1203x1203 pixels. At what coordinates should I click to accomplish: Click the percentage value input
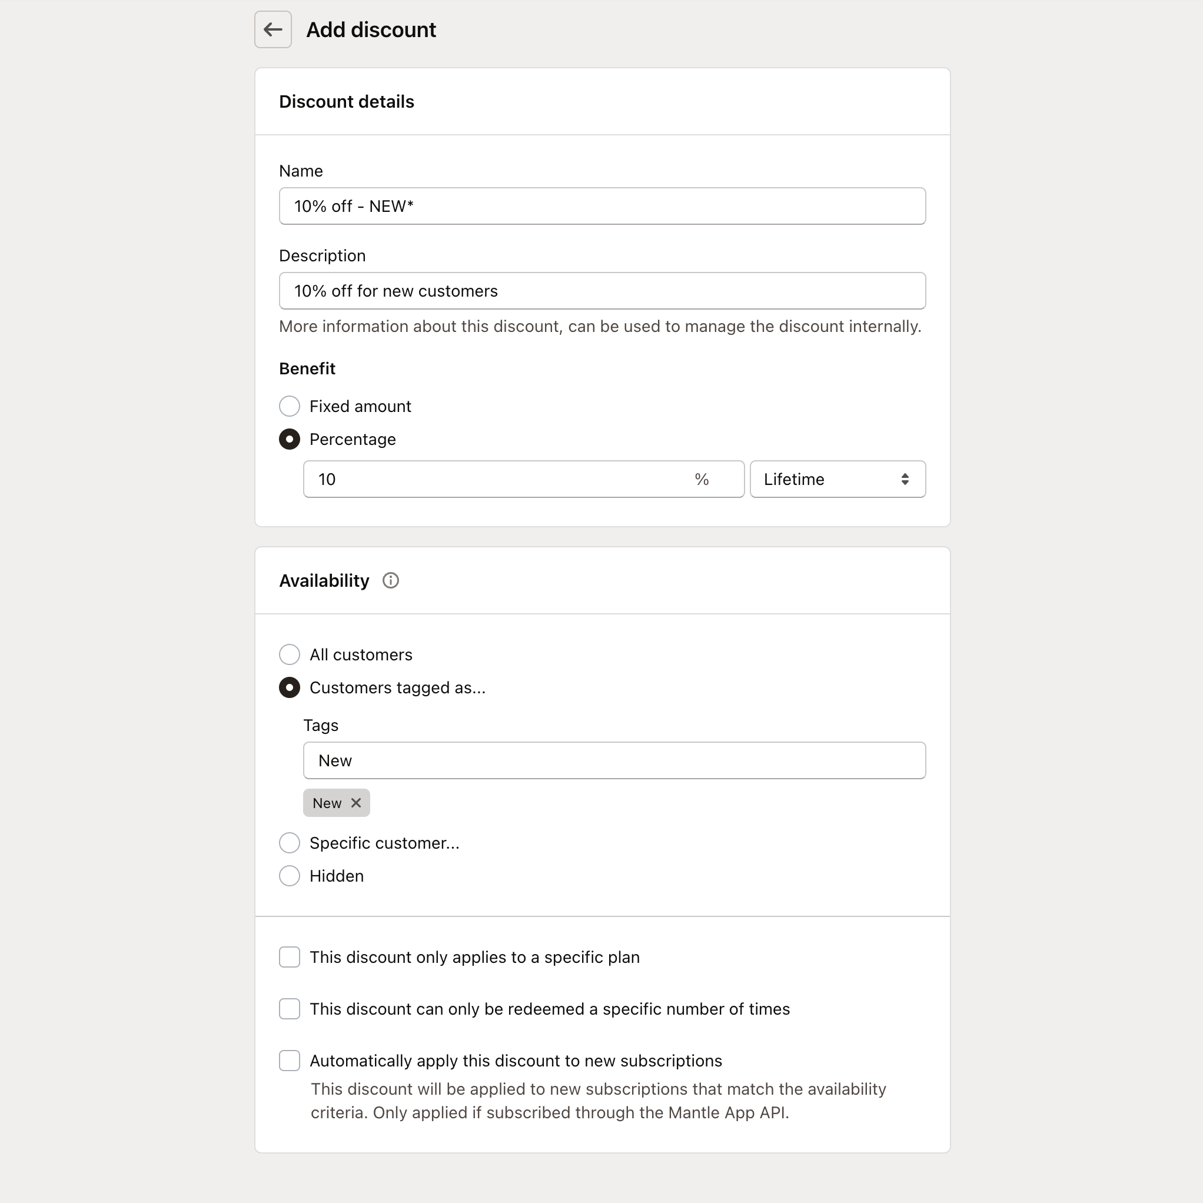click(x=498, y=479)
